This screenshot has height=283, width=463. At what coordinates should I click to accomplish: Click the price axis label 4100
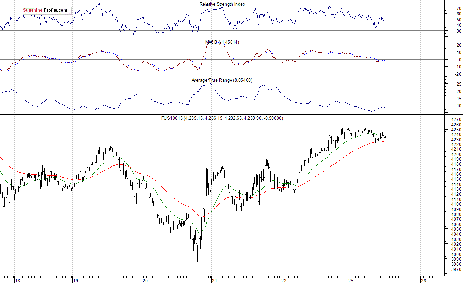pos(457,204)
